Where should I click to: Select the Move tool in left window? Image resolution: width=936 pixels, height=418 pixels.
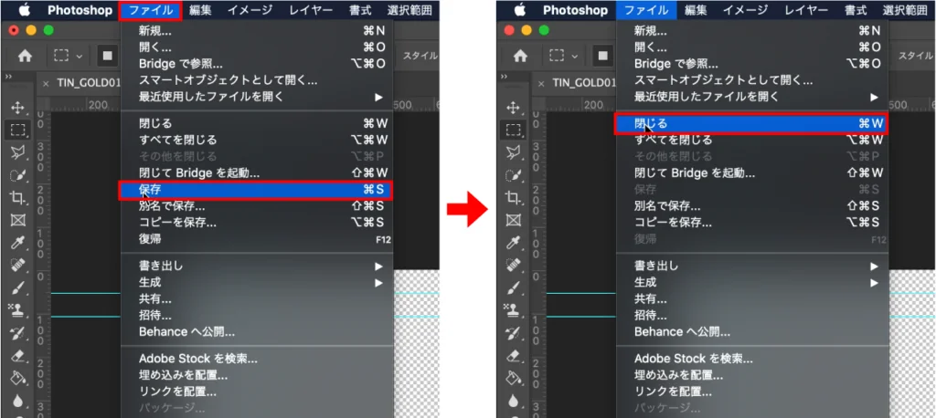point(18,108)
